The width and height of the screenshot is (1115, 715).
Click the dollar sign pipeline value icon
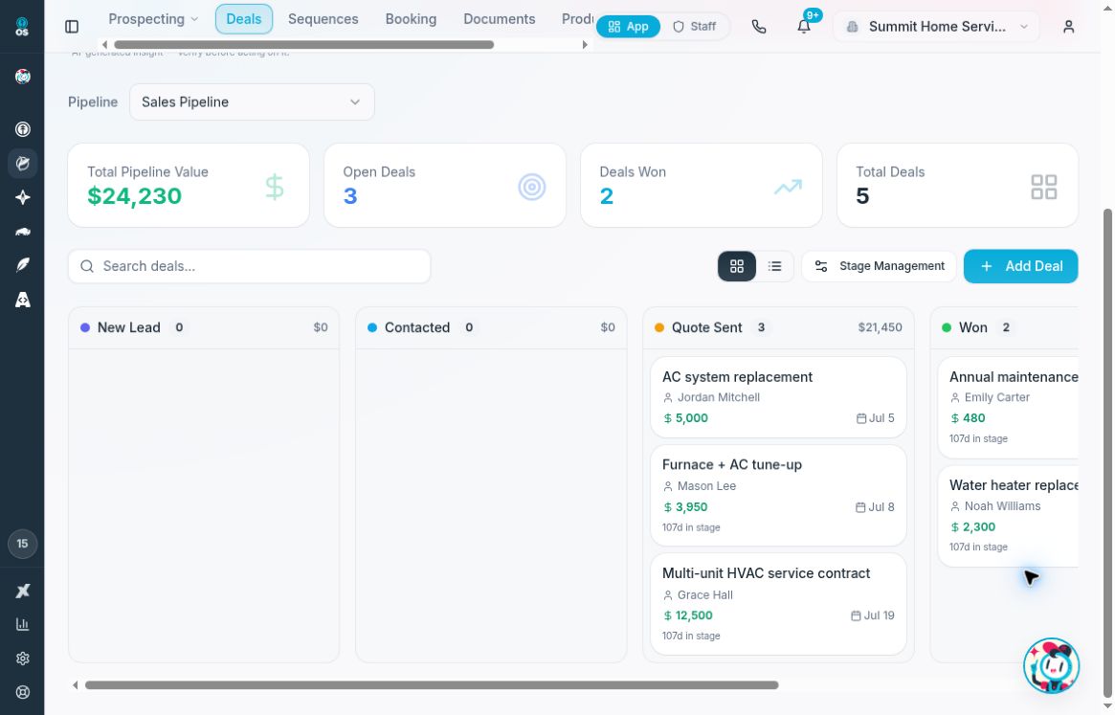[275, 187]
